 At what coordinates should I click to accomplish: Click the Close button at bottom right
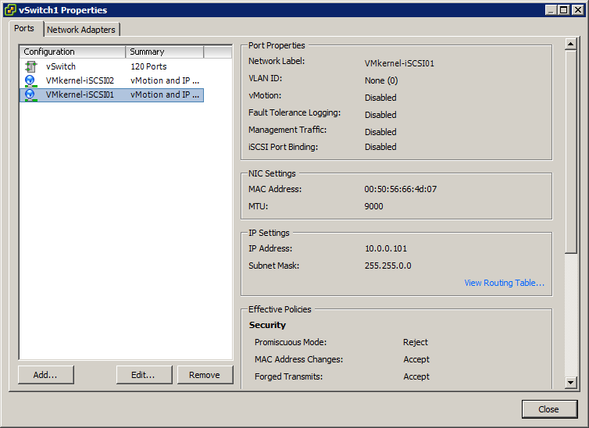pos(548,409)
